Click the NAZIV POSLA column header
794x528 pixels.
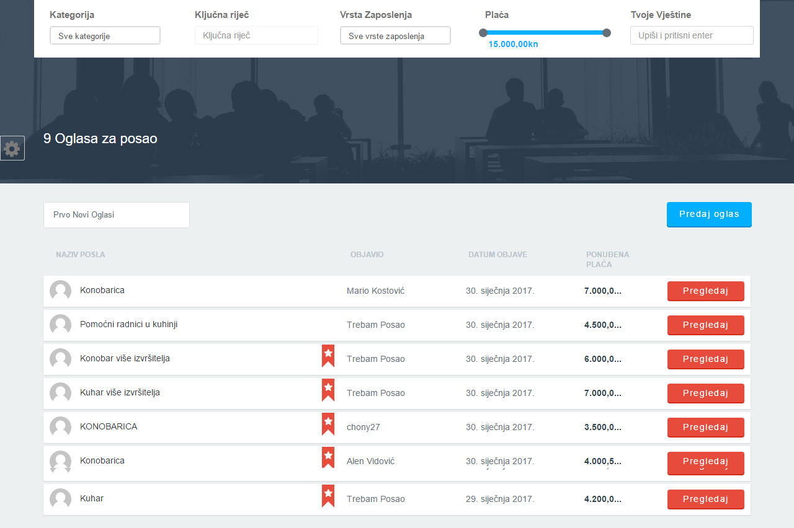[80, 255]
